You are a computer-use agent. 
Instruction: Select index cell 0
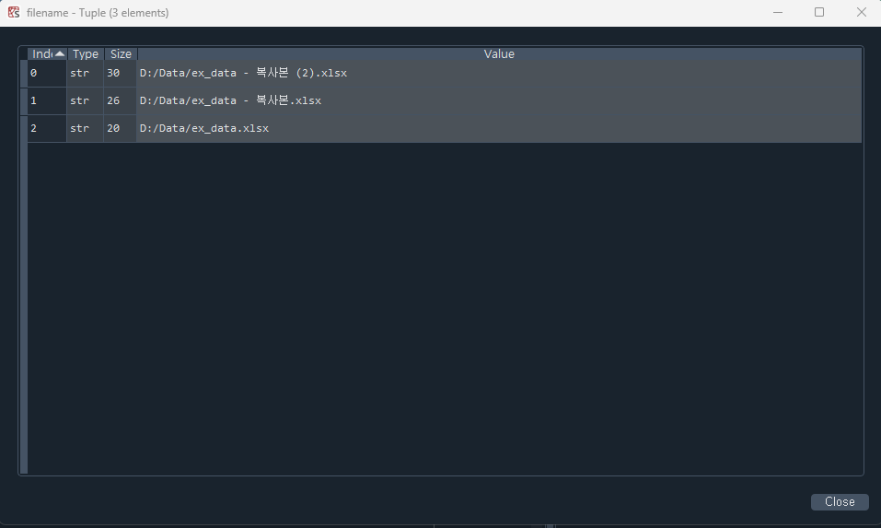[47, 73]
